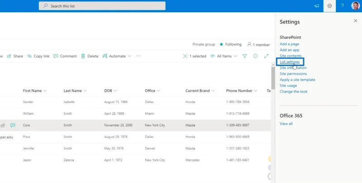The width and height of the screenshot is (362, 183).
Task: Click the Automate flow icon
Action: [x=105, y=56]
